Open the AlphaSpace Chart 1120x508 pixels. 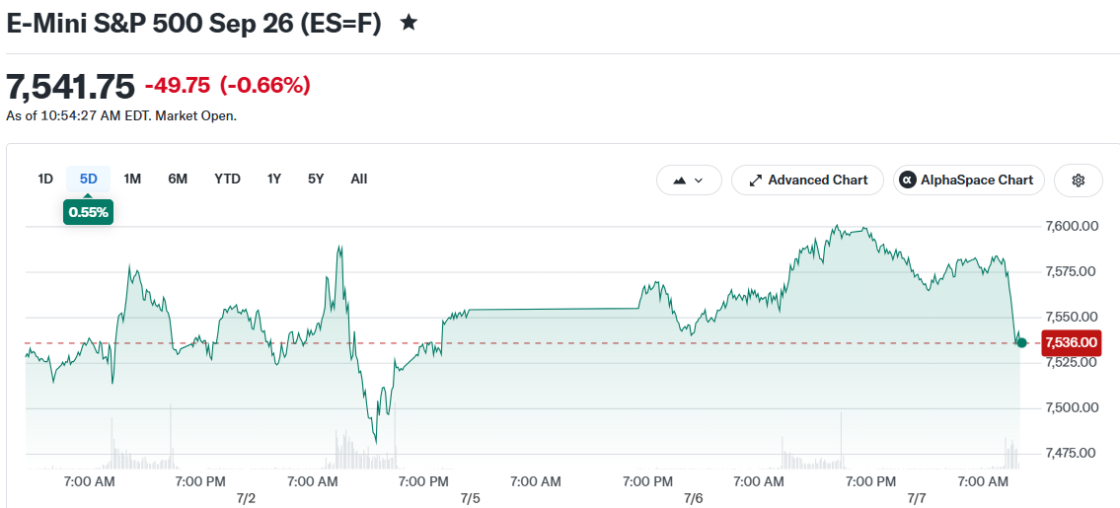(x=969, y=181)
